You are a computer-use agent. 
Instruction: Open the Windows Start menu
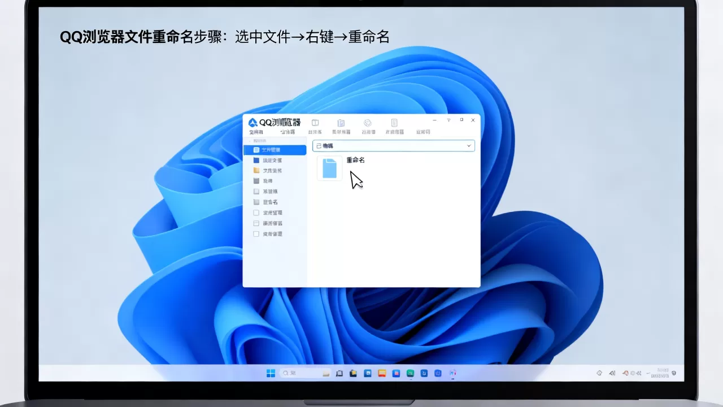click(x=271, y=373)
